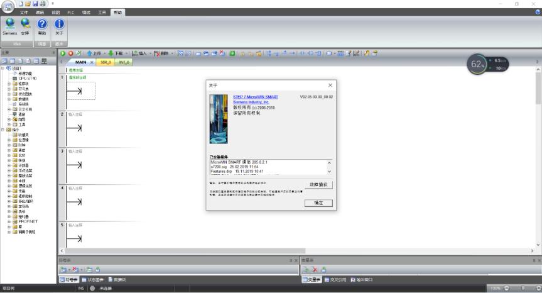
Task: Open the PLC ribbon tab
Action: click(71, 13)
